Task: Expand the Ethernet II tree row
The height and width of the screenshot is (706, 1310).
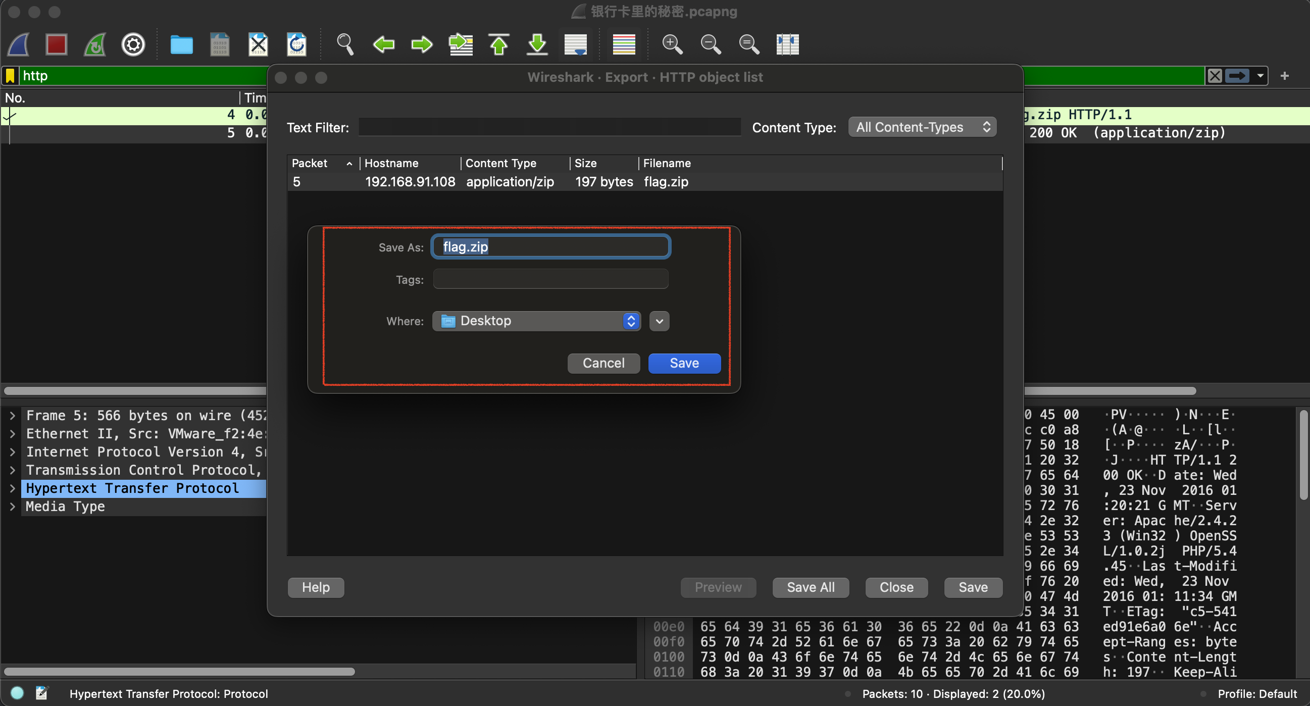Action: 13,434
